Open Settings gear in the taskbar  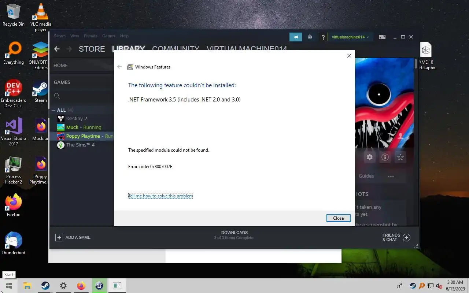tap(63, 286)
